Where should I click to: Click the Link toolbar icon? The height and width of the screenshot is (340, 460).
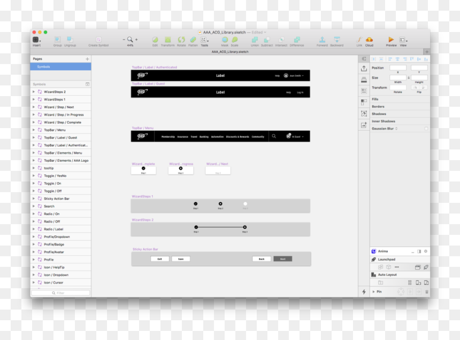tap(359, 39)
